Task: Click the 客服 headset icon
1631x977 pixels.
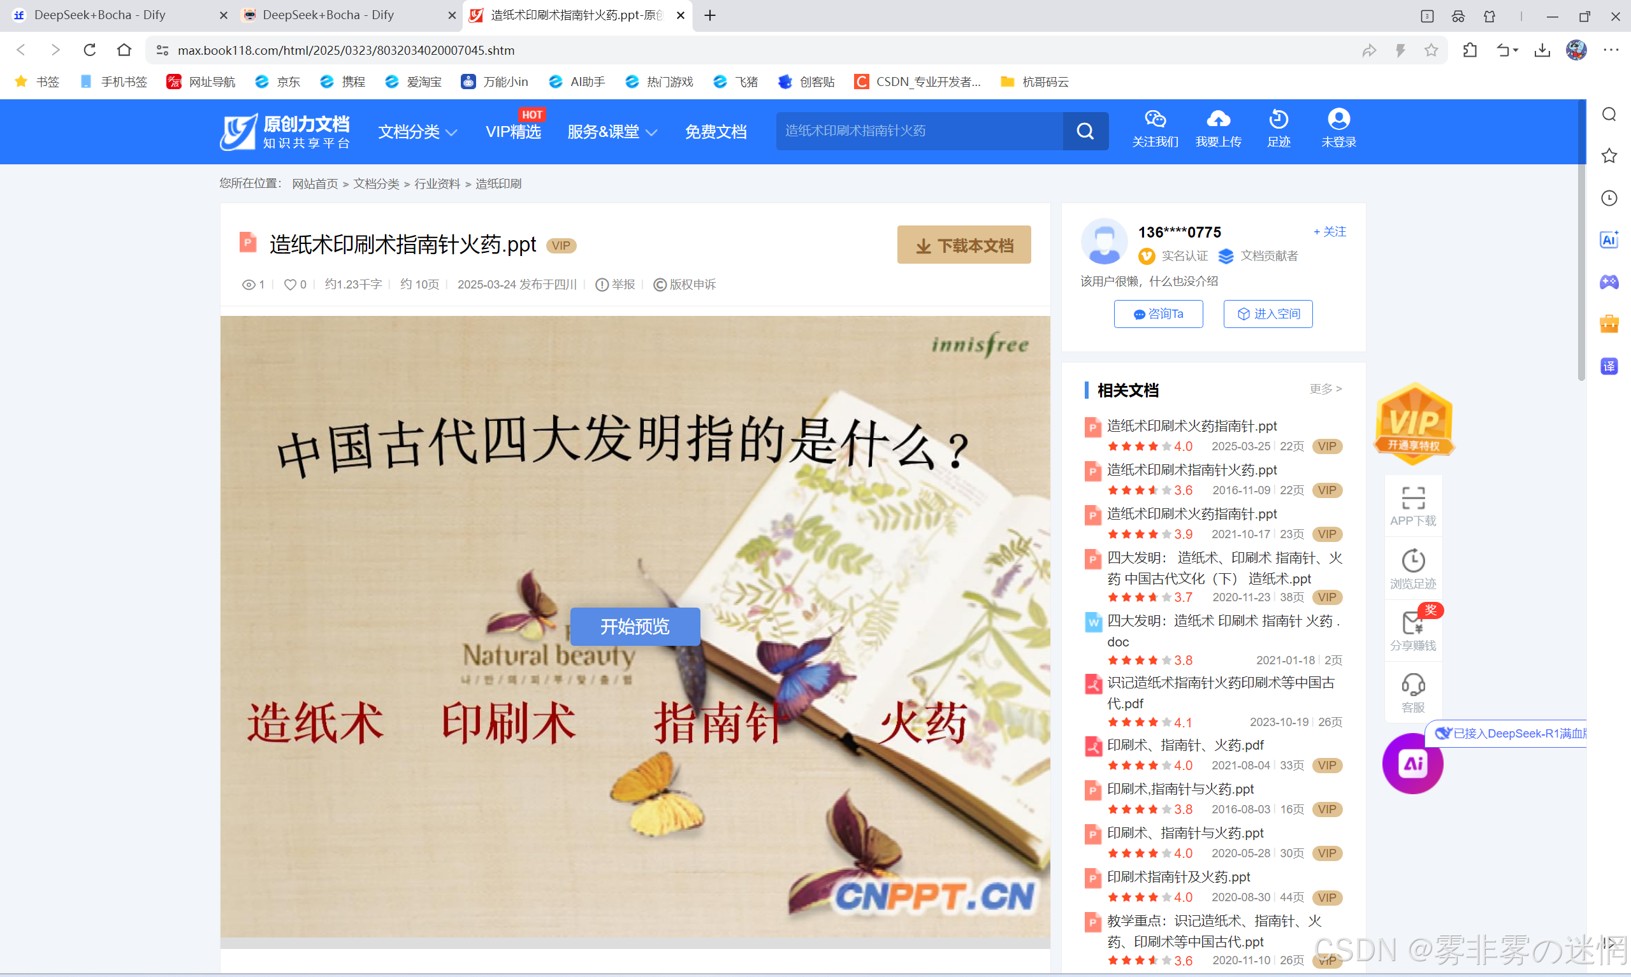Action: pyautogui.click(x=1413, y=685)
